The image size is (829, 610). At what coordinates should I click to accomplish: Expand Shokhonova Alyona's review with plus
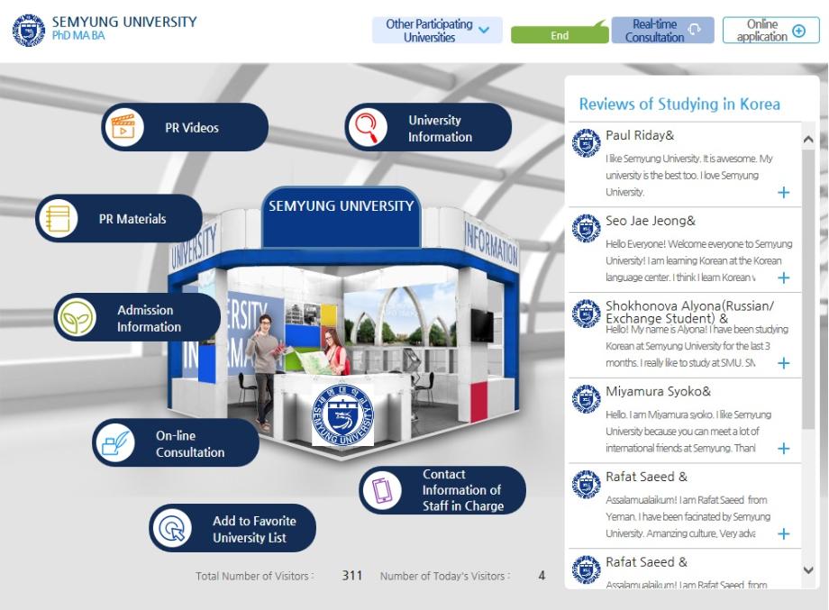tap(783, 363)
